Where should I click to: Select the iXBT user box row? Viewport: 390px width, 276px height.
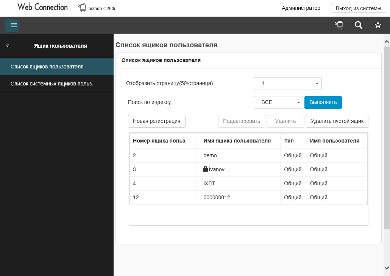pyautogui.click(x=209, y=183)
